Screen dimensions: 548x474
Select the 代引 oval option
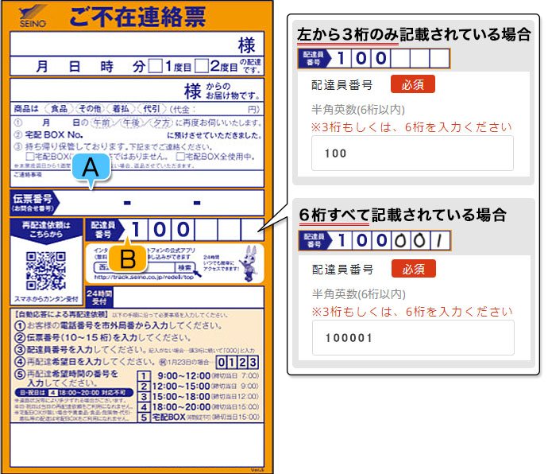pos(152,109)
